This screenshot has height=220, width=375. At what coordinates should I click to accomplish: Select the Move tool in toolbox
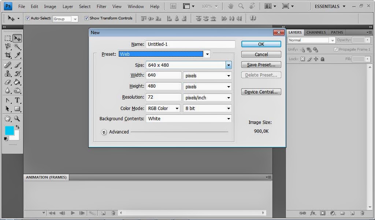pos(17,38)
